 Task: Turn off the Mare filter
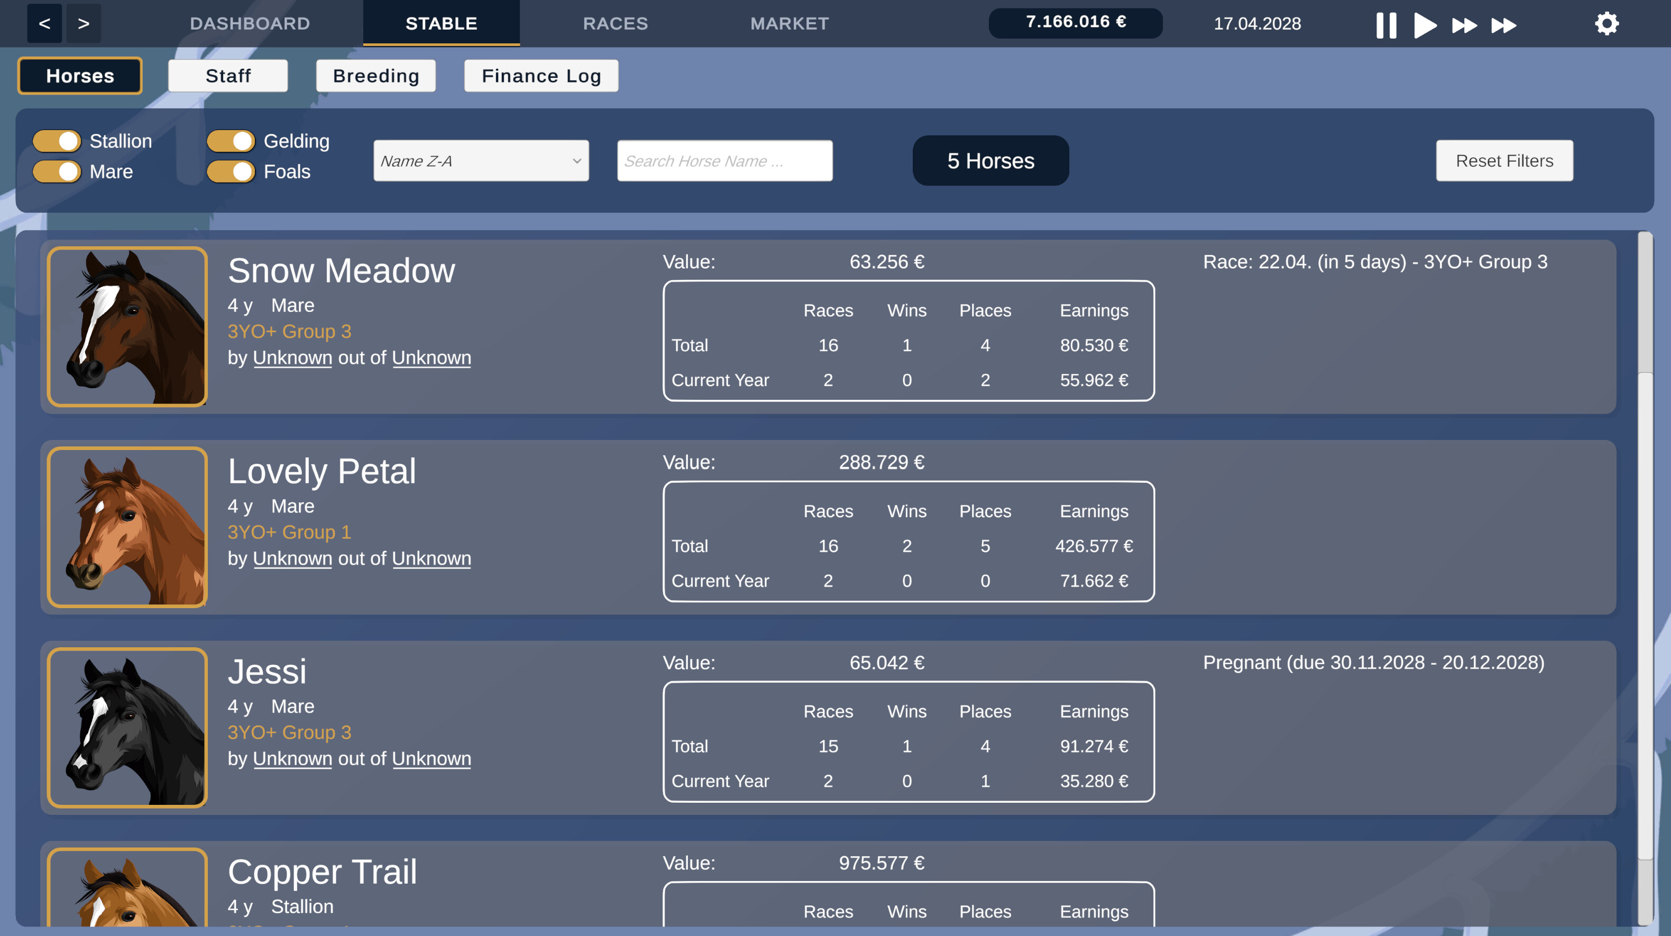coord(57,172)
